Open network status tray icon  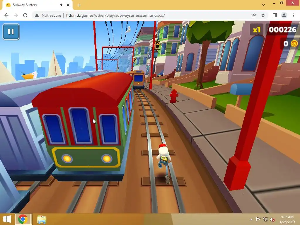pyautogui.click(x=265, y=219)
